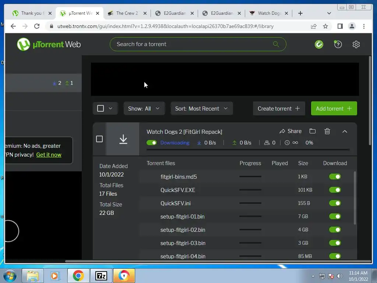Screen dimensions: 377x283
Task: Click the page vertical scrollbar
Action: coord(370,101)
